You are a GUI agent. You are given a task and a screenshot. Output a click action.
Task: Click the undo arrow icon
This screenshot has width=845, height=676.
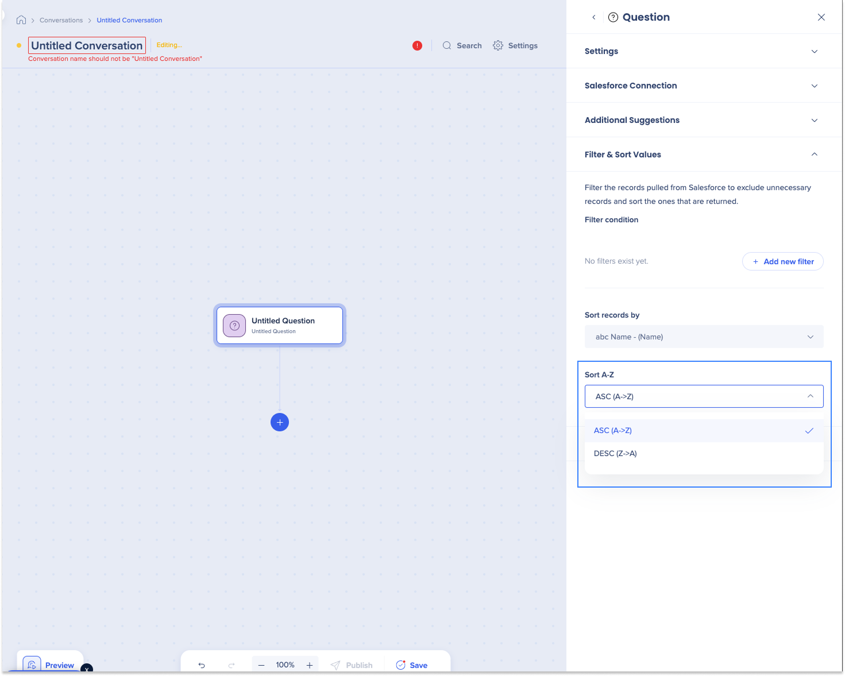[x=202, y=665]
